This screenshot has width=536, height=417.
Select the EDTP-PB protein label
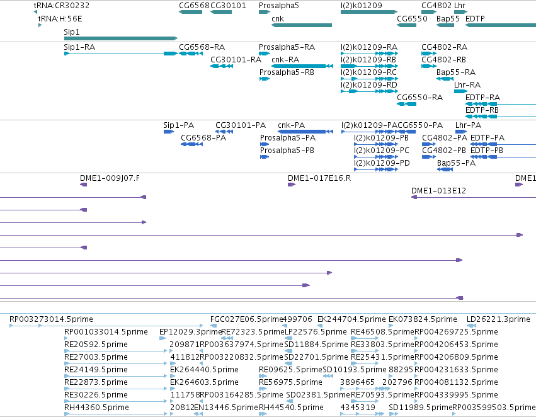point(487,151)
